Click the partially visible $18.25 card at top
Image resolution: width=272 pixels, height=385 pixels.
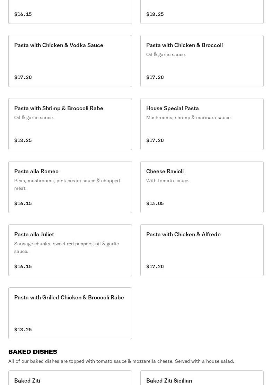202,12
